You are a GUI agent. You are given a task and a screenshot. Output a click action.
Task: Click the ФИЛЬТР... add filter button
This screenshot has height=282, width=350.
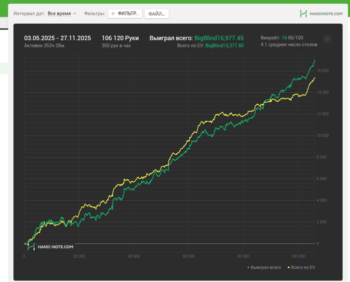coord(125,14)
